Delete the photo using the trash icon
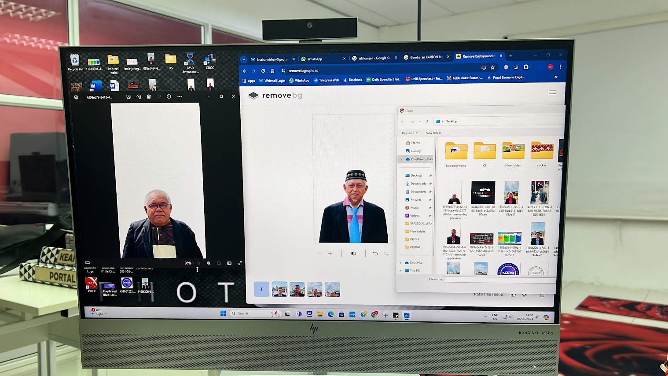 (149, 97)
